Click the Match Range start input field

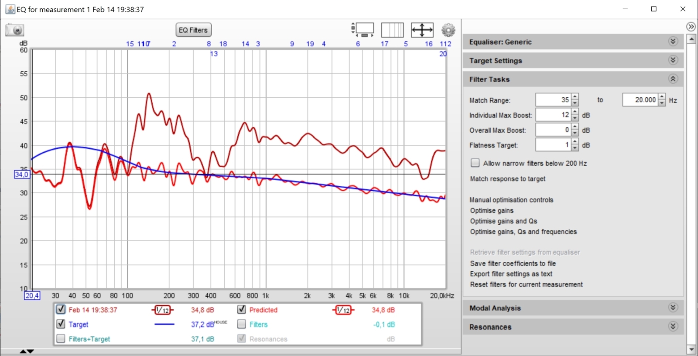pos(553,100)
